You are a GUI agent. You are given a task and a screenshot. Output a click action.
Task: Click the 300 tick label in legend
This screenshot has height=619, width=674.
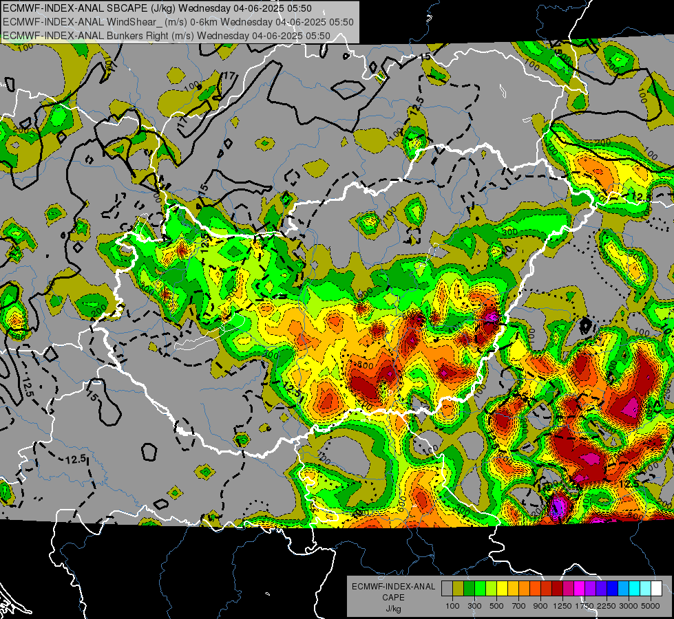coord(474,606)
